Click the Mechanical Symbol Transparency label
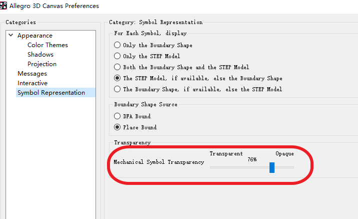The width and height of the screenshot is (358, 219). (x=159, y=162)
